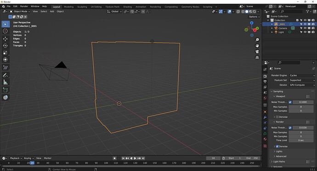This screenshot has height=171, width=317.
Task: Open the Render properties tab icon
Action: click(265, 76)
